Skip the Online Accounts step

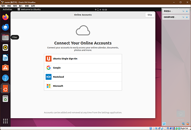[x=150, y=15]
